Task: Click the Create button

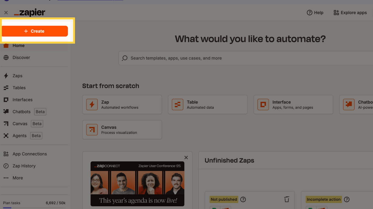Action: (35, 31)
